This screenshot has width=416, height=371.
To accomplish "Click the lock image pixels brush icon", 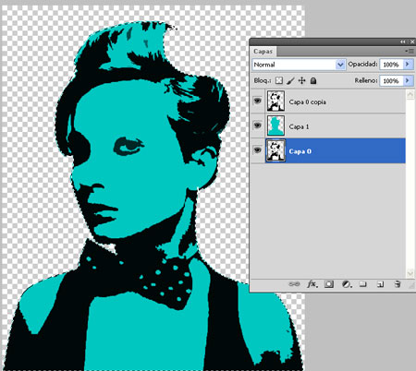I will click(290, 80).
